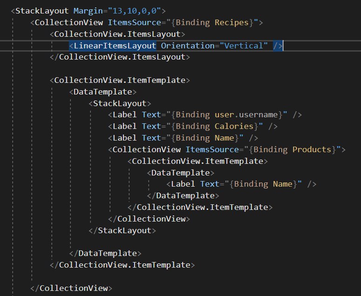The image size is (361, 296).
Task: Click Products in the nested ItemsSource binding
Action: pos(312,149)
